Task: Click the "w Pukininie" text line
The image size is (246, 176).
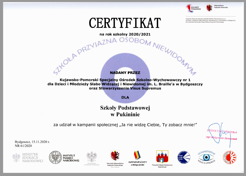Action: coord(125,114)
